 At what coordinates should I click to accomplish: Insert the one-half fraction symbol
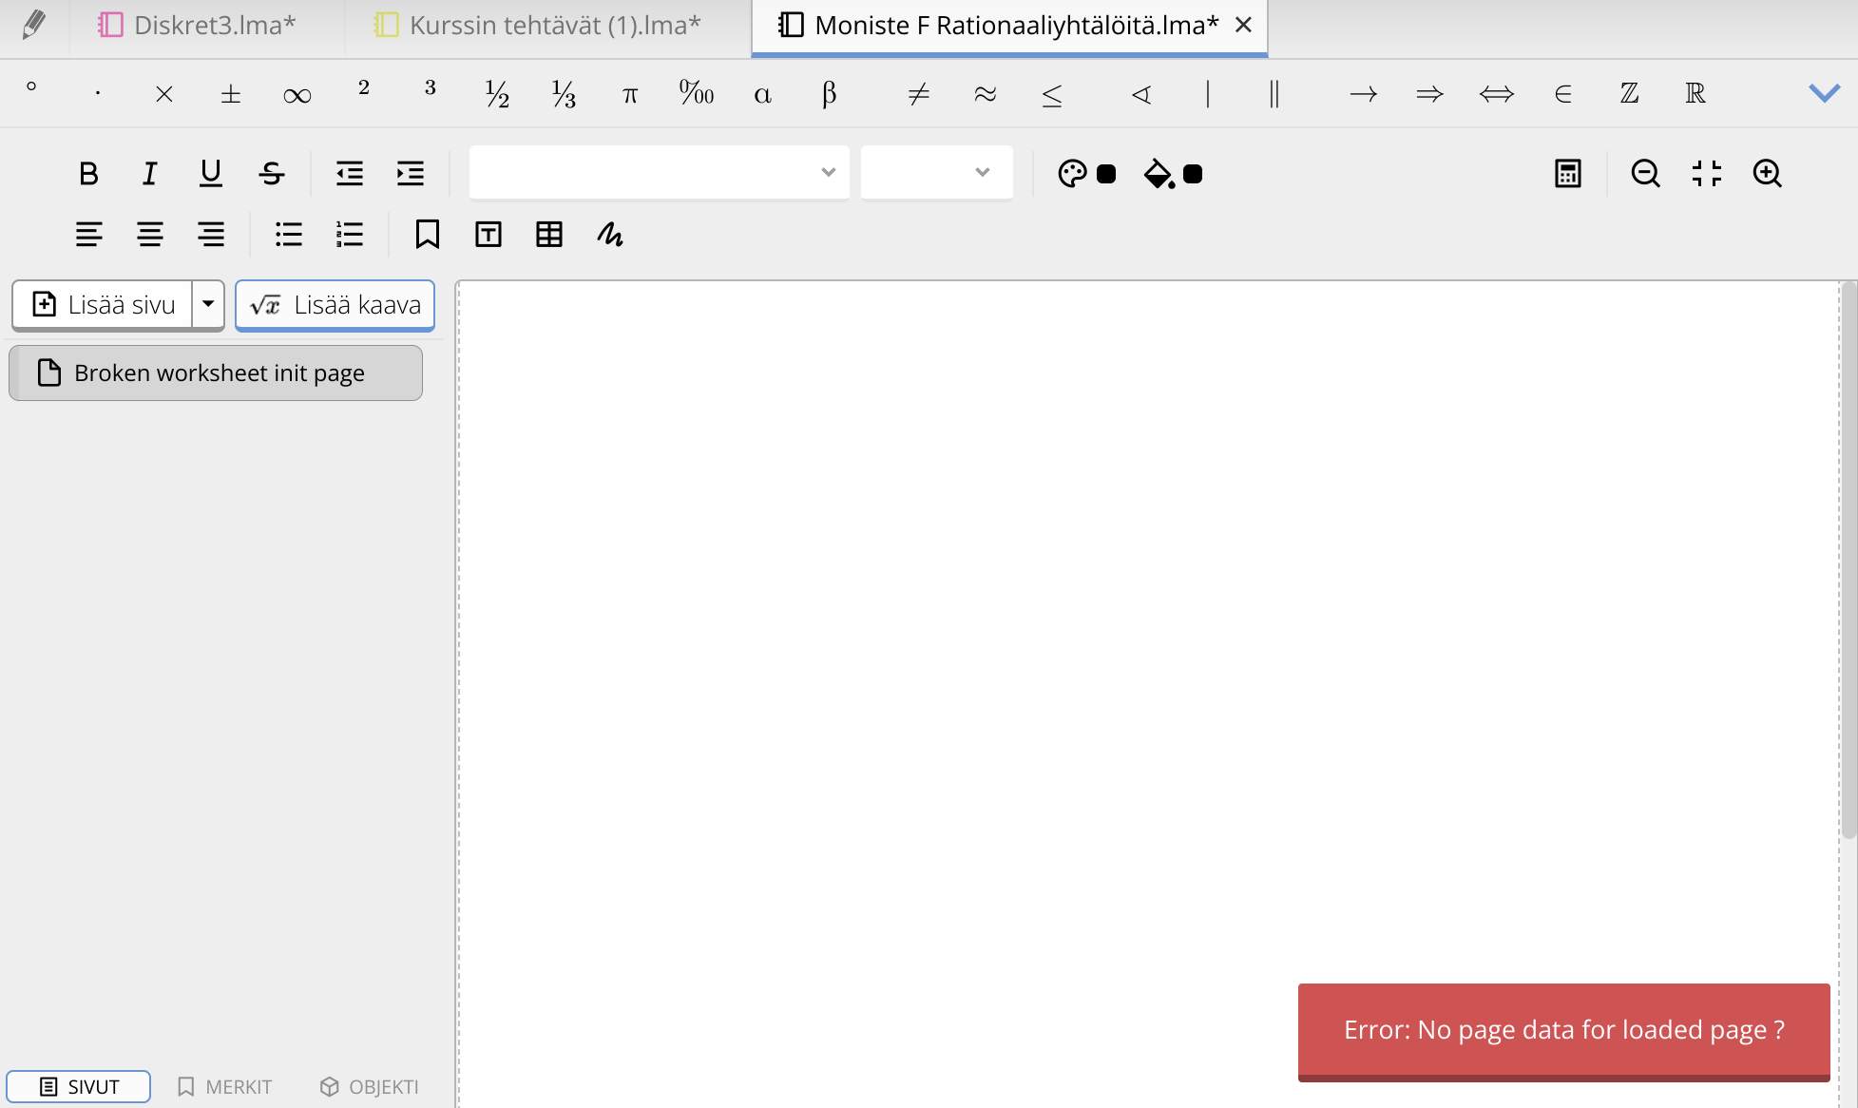click(x=497, y=93)
